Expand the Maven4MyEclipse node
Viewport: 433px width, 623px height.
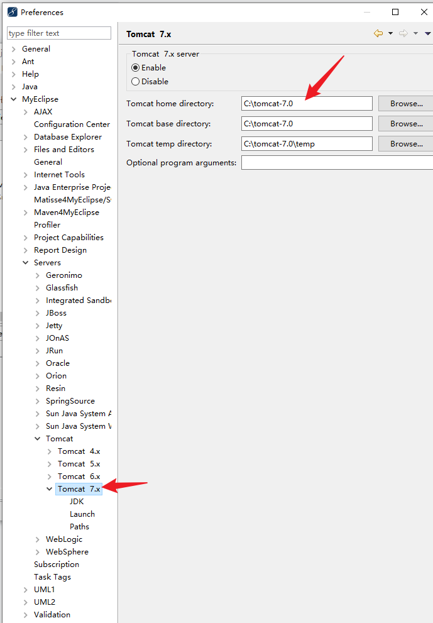25,212
